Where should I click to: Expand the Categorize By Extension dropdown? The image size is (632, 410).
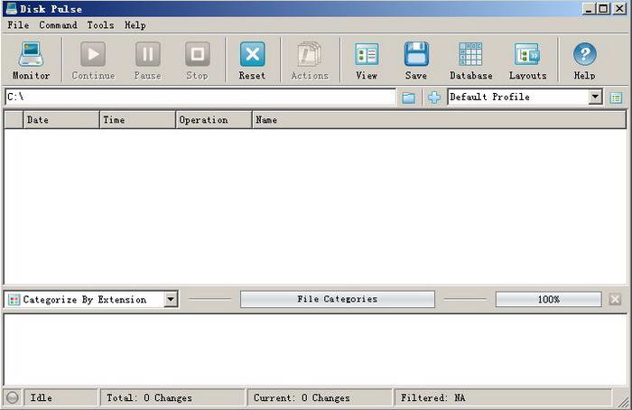(171, 299)
